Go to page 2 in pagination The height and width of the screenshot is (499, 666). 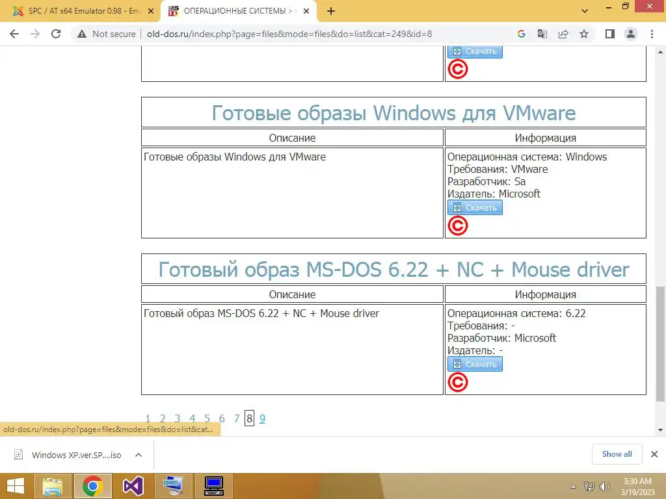click(163, 419)
